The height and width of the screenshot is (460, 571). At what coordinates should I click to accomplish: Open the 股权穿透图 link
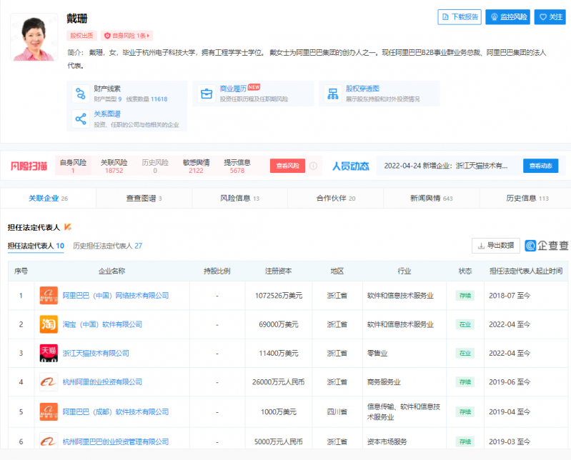pyautogui.click(x=362, y=89)
